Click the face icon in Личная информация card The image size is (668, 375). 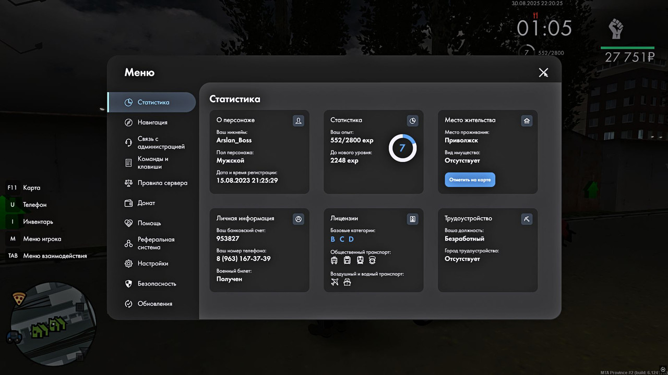tap(299, 219)
